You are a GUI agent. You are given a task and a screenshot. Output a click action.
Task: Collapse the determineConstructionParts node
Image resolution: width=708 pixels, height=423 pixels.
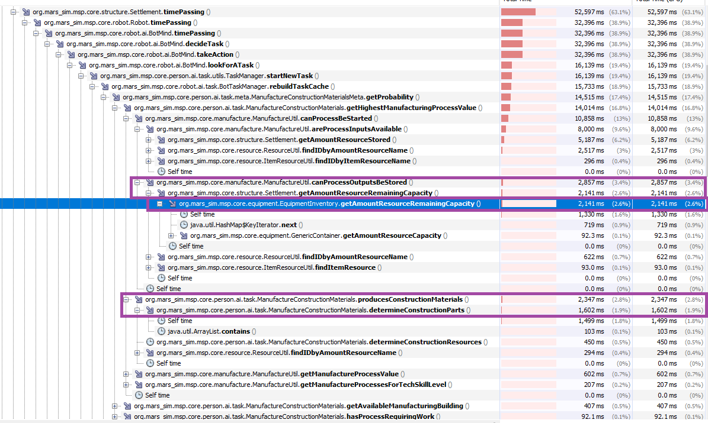tap(137, 310)
